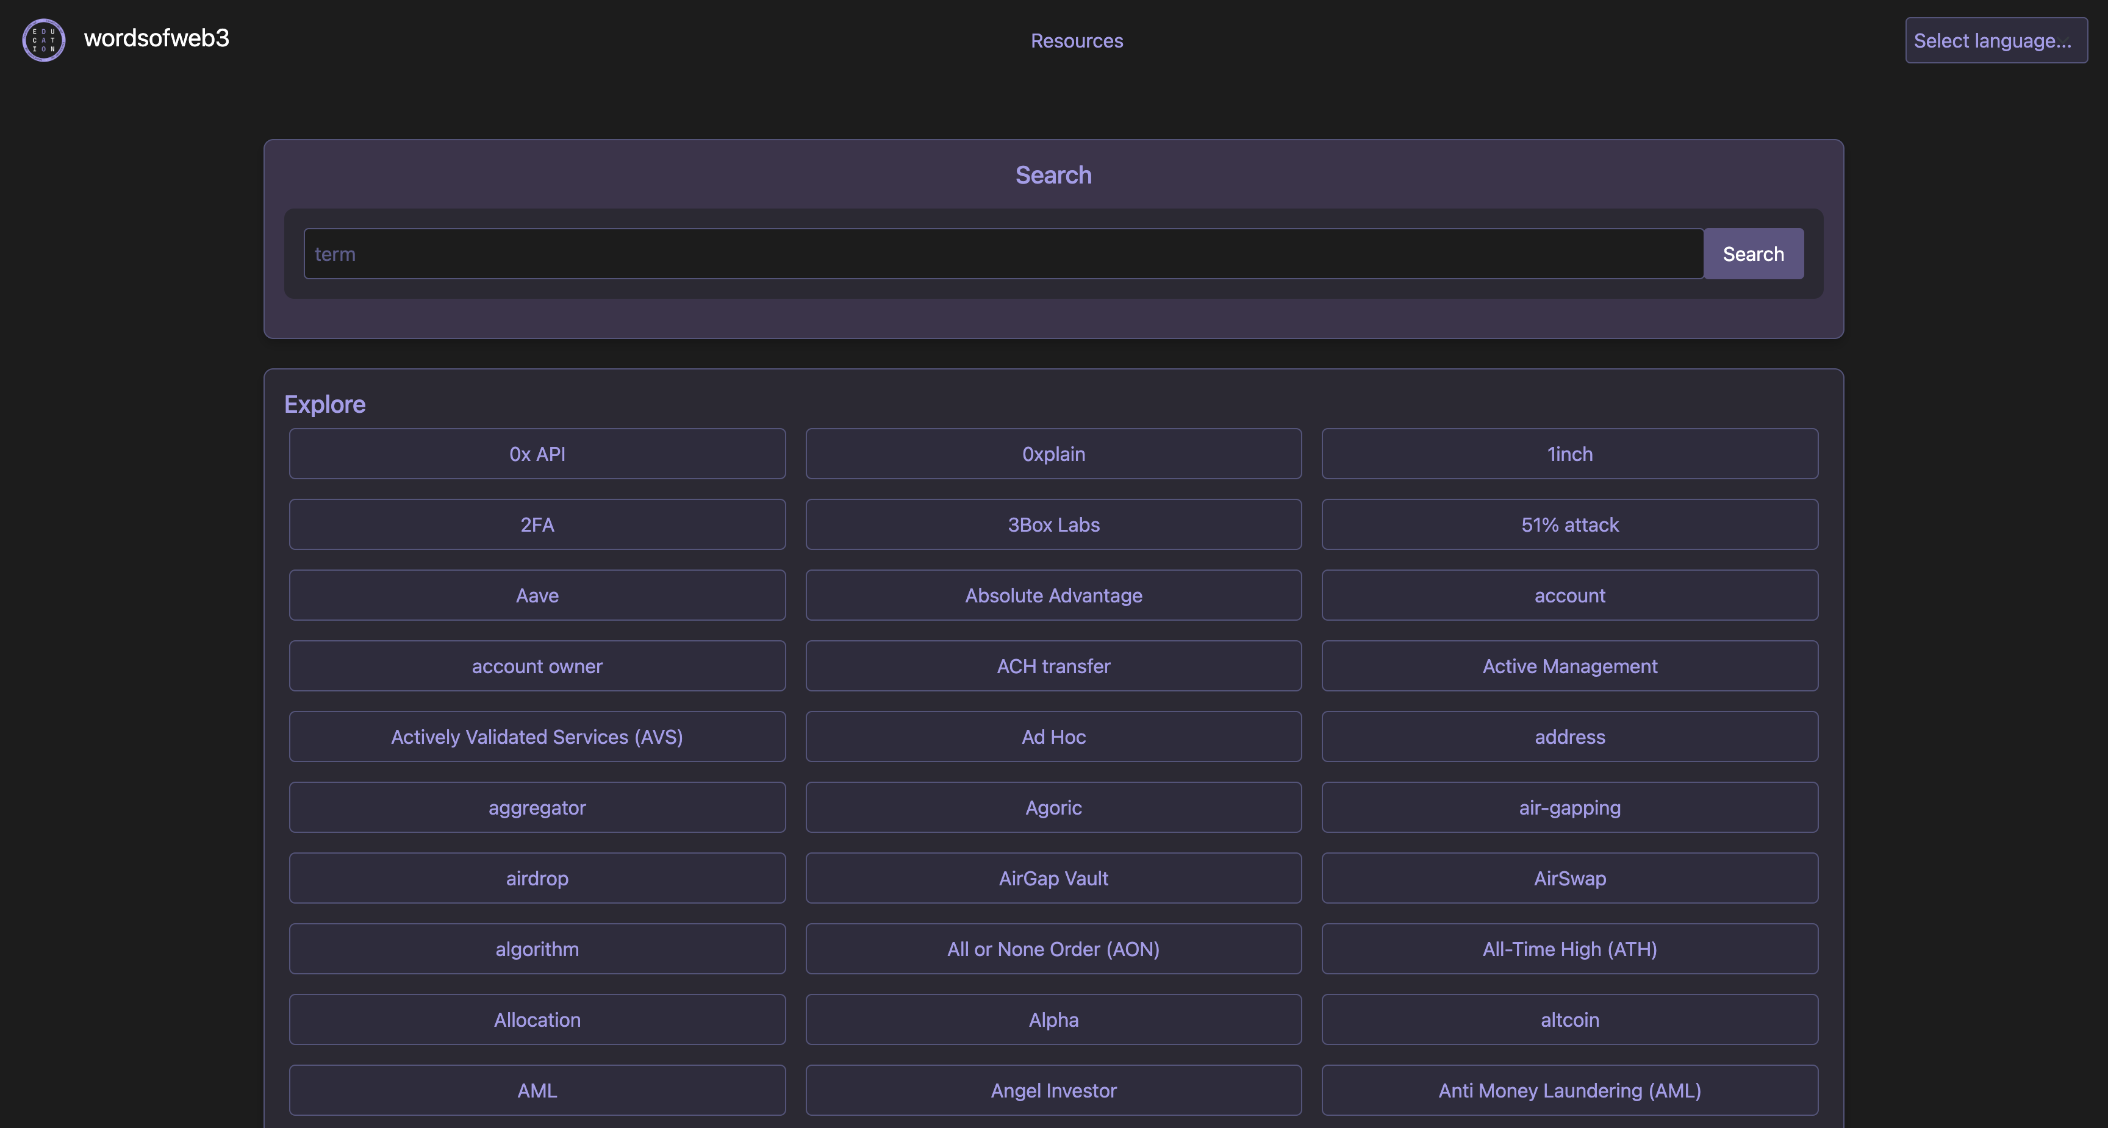The image size is (2108, 1128).
Task: Open the account owner definition
Action: click(537, 666)
